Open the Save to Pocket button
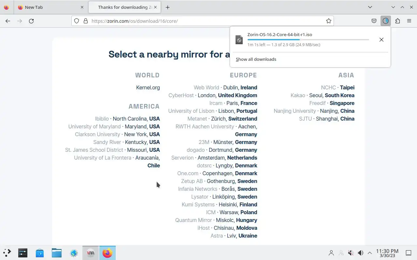Image resolution: width=417 pixels, height=260 pixels. point(374,21)
